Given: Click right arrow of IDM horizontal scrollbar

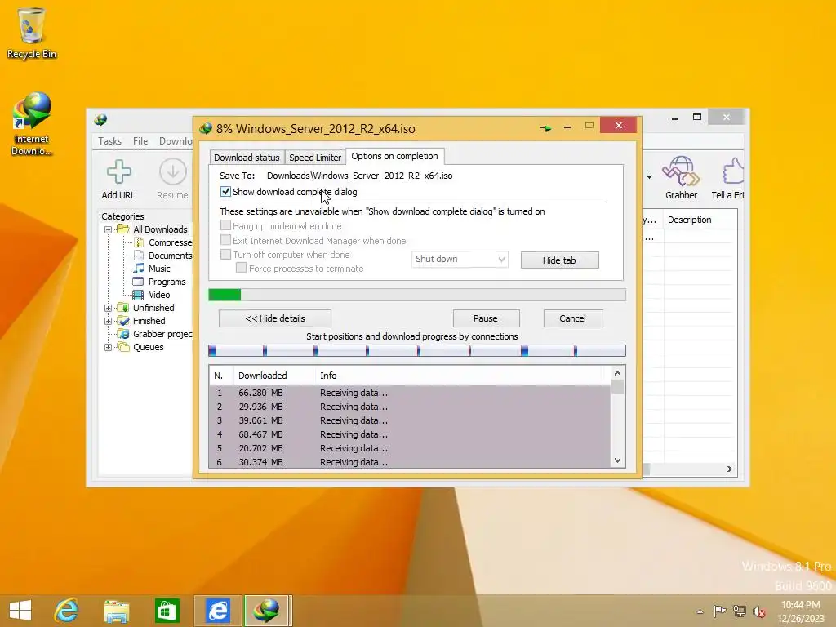Looking at the screenshot, I should (x=729, y=469).
